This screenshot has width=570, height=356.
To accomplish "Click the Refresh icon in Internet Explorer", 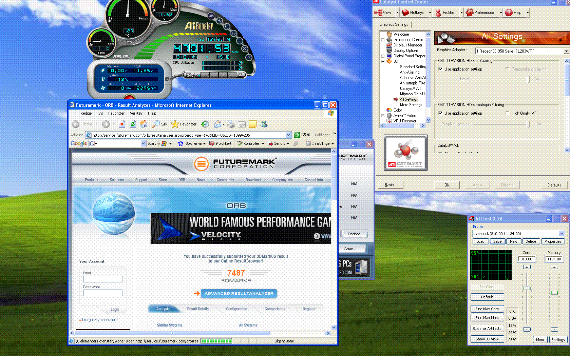I will [x=133, y=124].
